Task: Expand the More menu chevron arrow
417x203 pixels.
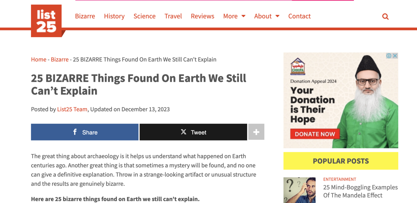Action: click(244, 16)
